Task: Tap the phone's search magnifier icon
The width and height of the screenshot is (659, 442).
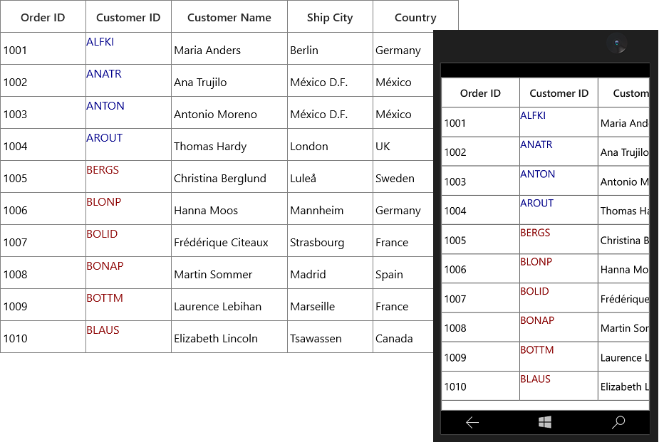Action: [x=618, y=422]
